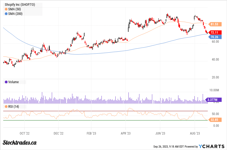The width and height of the screenshot is (227, 150).
Task: Click the orange SMA (50) legend dot
Action: [6, 9]
